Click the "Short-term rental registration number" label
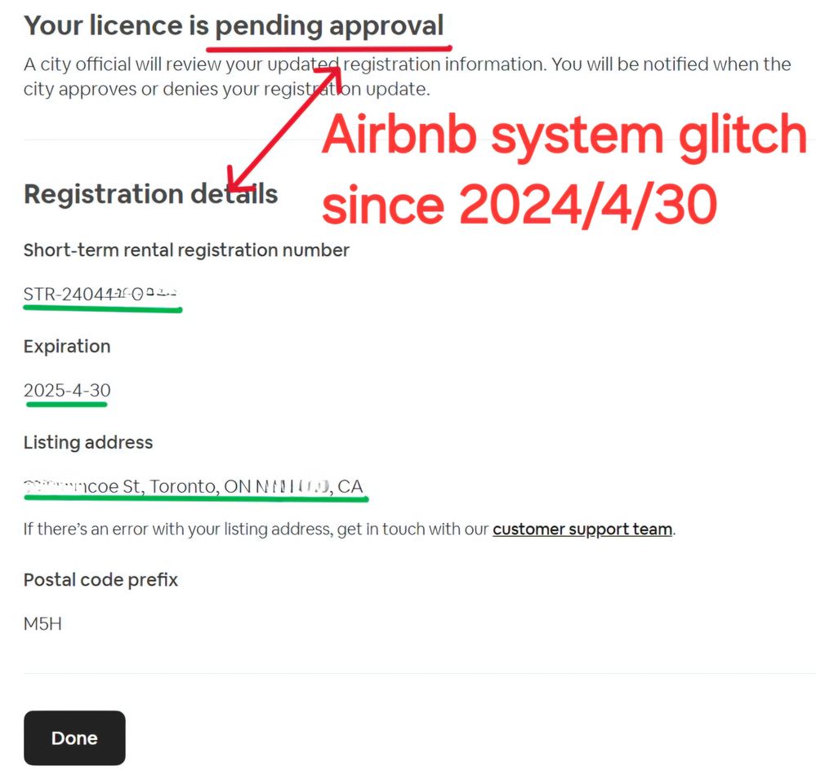The height and width of the screenshot is (784, 816). tap(186, 250)
